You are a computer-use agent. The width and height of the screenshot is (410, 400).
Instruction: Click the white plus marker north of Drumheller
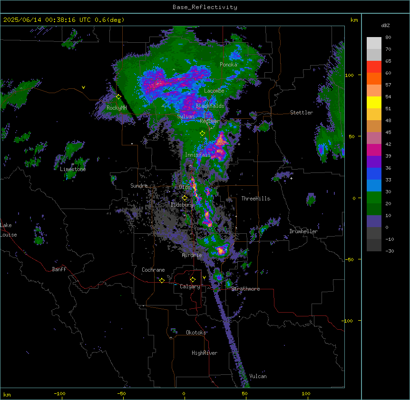[x=291, y=178]
